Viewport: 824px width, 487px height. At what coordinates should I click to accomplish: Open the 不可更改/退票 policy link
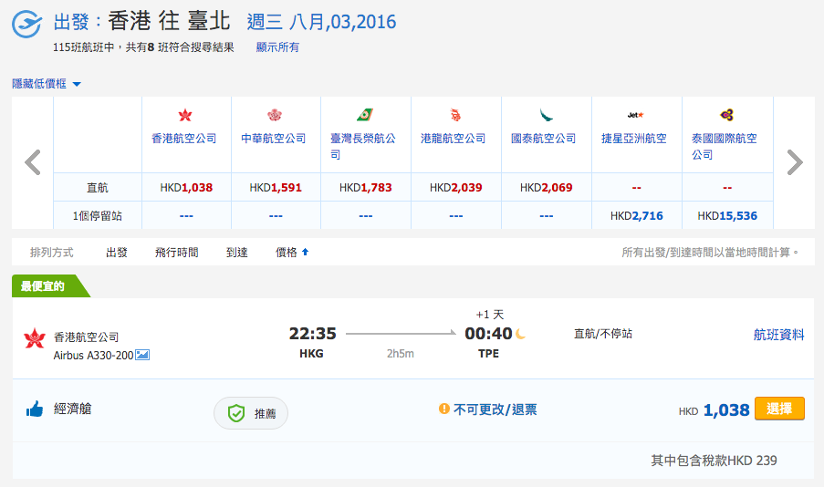pos(495,409)
